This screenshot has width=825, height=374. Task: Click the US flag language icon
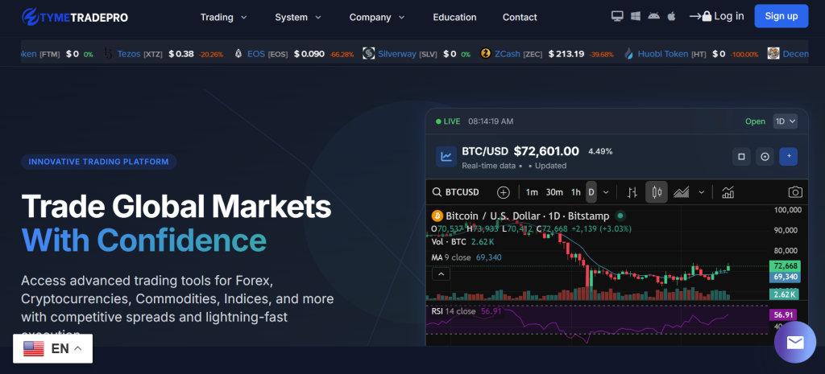click(34, 348)
